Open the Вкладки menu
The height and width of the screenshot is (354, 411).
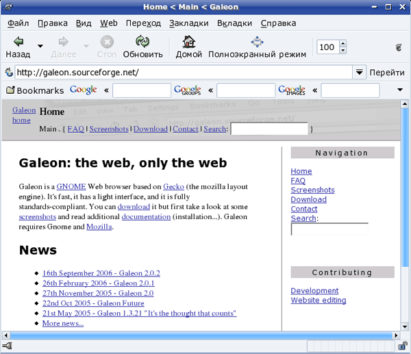[234, 23]
